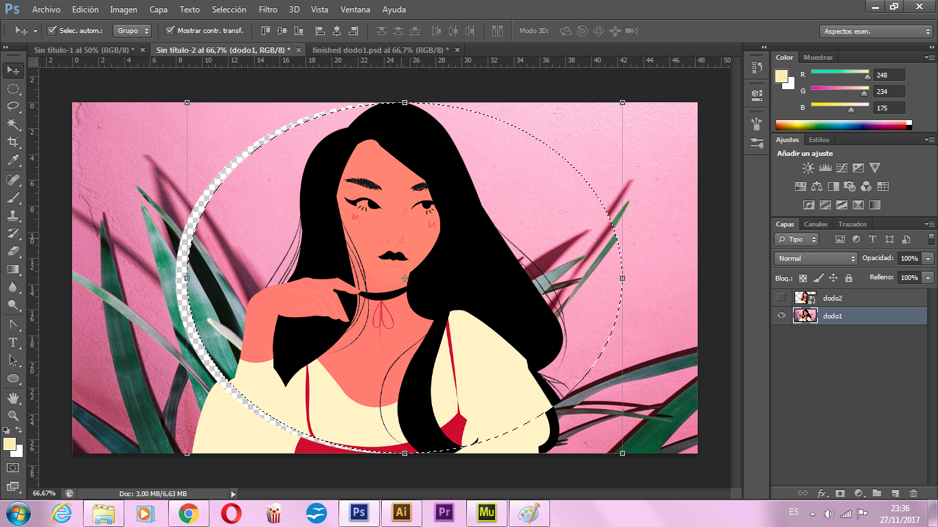The width and height of the screenshot is (938, 527).
Task: Switch to the Muestras tab
Action: pyautogui.click(x=818, y=58)
